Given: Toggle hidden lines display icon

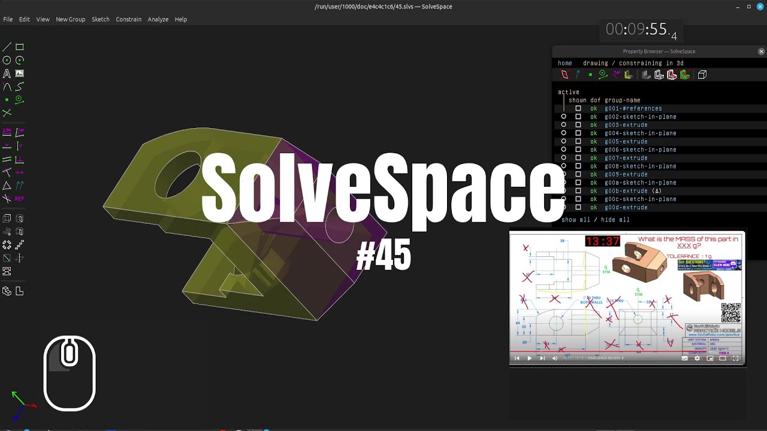Looking at the screenshot, I should 702,75.
